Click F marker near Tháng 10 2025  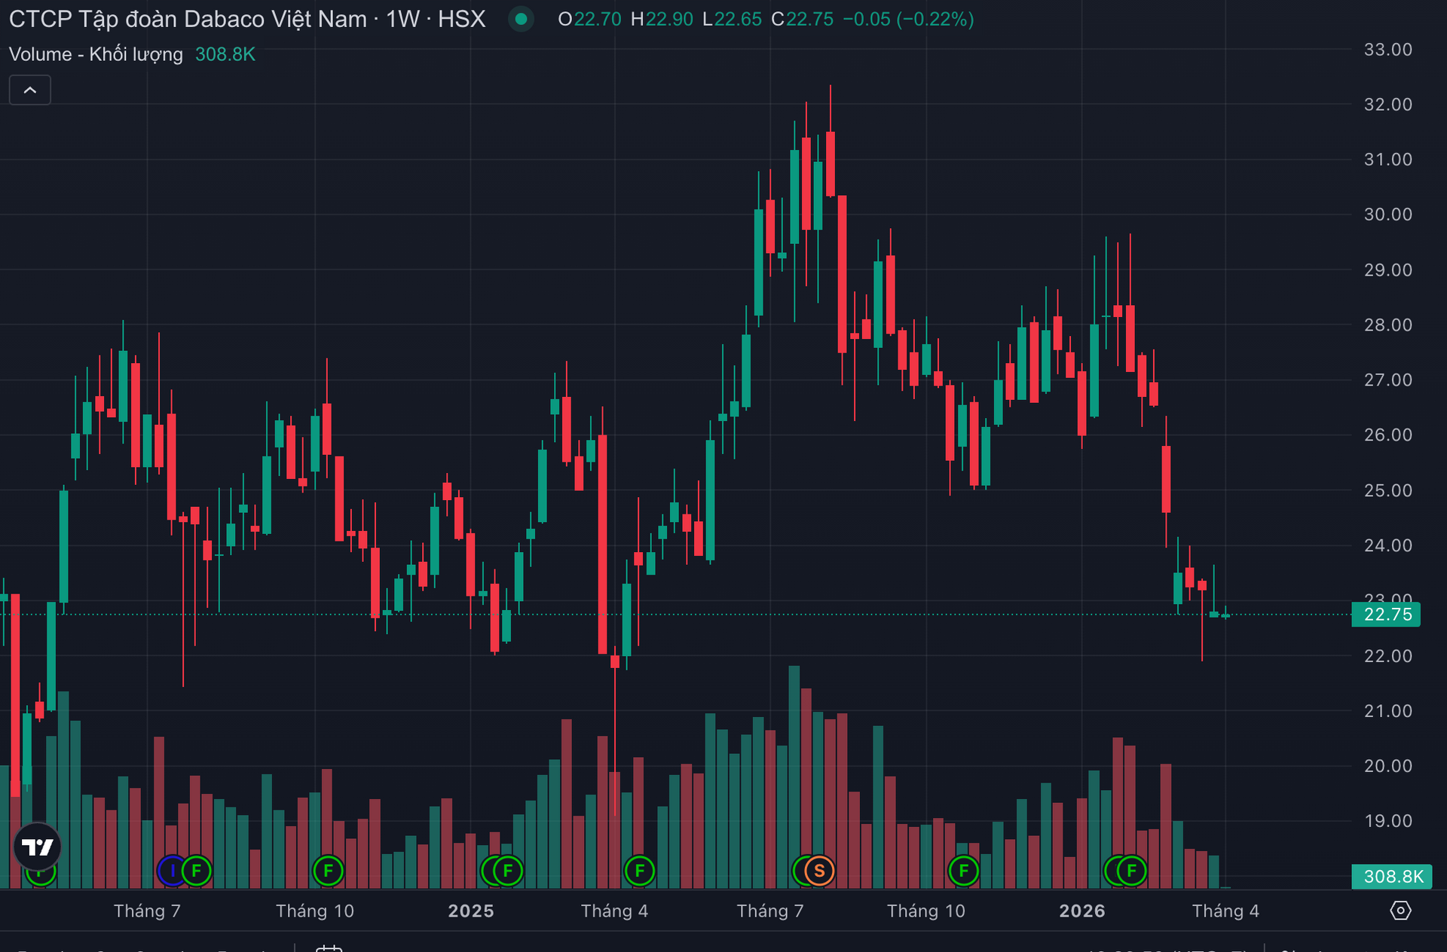coord(963,871)
